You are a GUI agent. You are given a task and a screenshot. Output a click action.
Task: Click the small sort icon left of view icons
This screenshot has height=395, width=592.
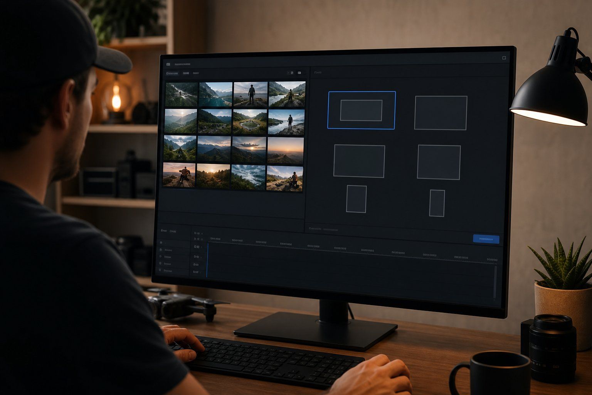point(289,73)
